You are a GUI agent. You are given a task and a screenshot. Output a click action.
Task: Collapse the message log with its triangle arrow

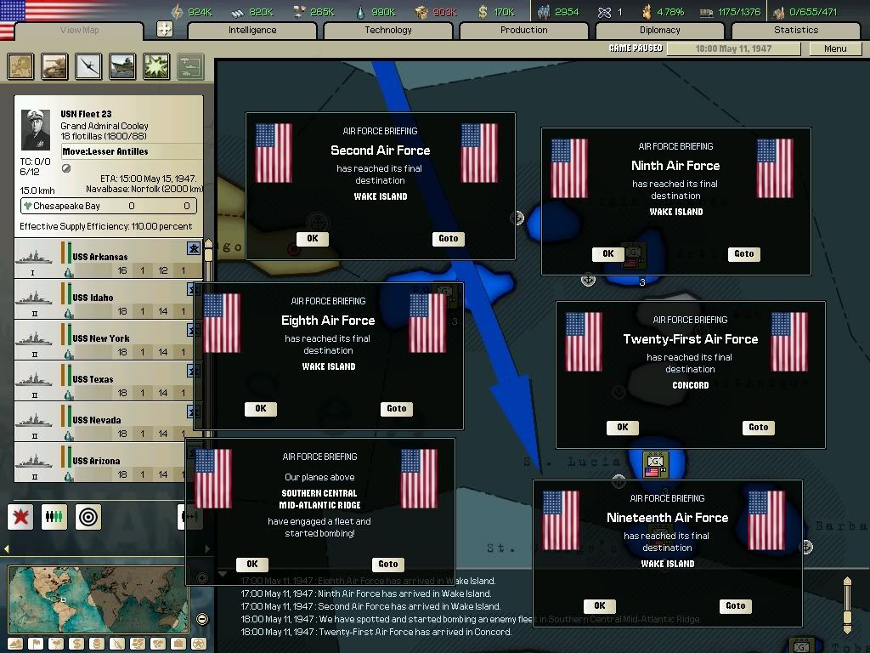tap(222, 574)
